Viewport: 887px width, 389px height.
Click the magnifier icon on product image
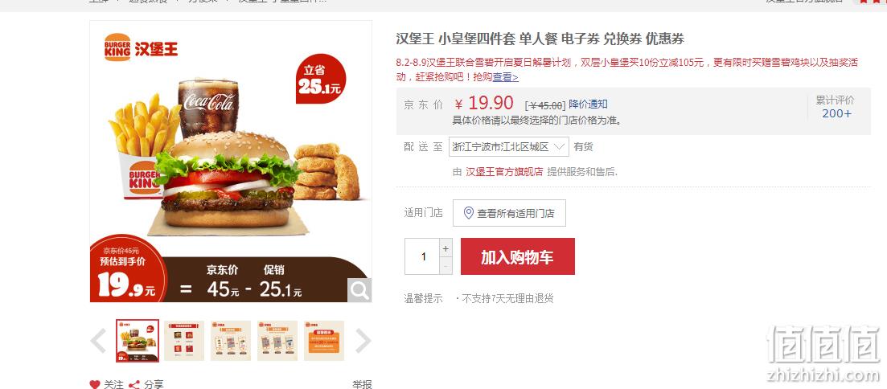[x=359, y=290]
